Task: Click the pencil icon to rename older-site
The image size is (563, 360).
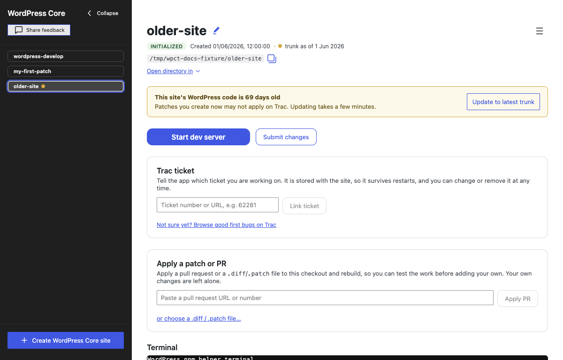Action: [x=216, y=30]
